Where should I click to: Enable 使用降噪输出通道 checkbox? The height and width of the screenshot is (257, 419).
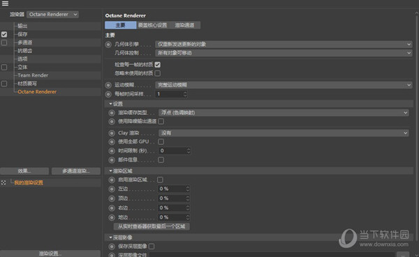coord(161,121)
